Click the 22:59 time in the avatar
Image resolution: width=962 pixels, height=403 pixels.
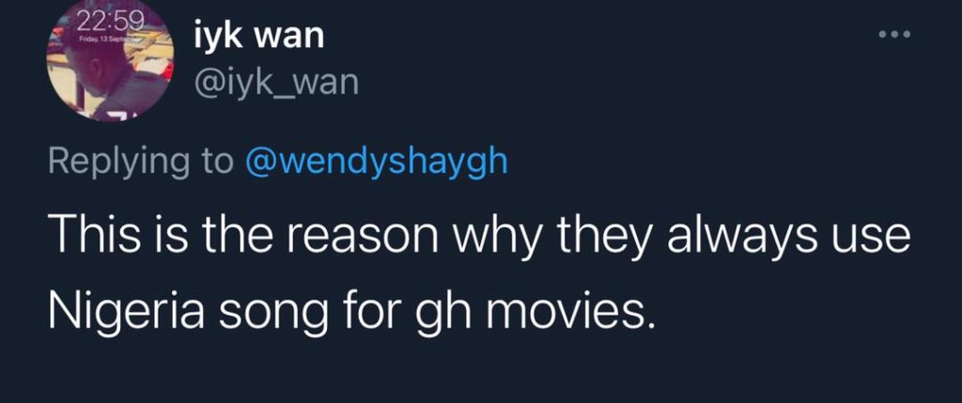pos(111,23)
